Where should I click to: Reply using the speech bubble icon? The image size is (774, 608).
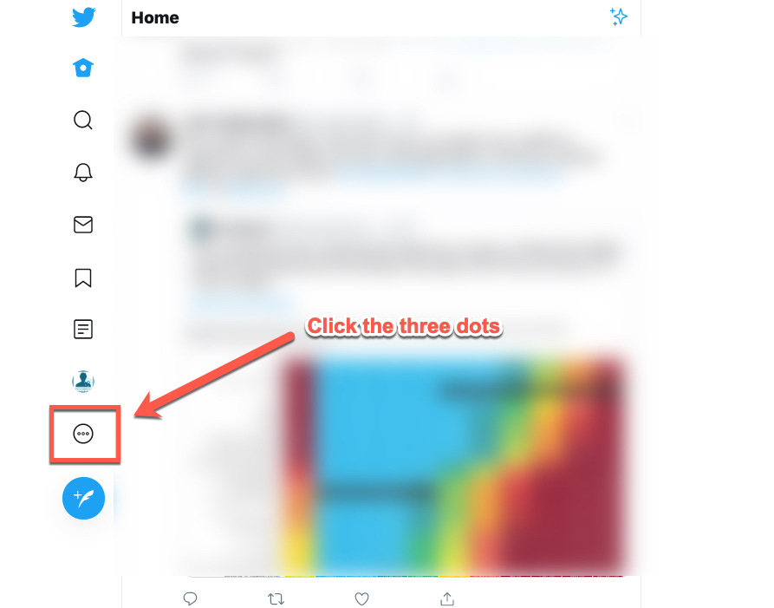pyautogui.click(x=190, y=599)
